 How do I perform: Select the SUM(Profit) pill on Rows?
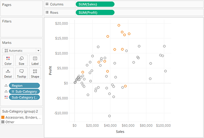pyautogui.click(x=95, y=12)
